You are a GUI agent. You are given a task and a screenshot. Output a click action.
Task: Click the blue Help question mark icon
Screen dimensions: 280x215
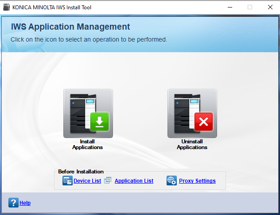[13, 203]
